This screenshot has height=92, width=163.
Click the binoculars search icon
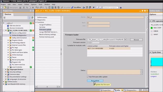121,7
